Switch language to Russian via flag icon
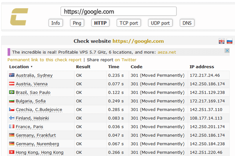235x156 pixels. tap(230, 41)
